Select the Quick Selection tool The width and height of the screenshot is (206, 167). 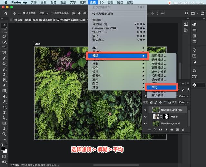[4, 42]
